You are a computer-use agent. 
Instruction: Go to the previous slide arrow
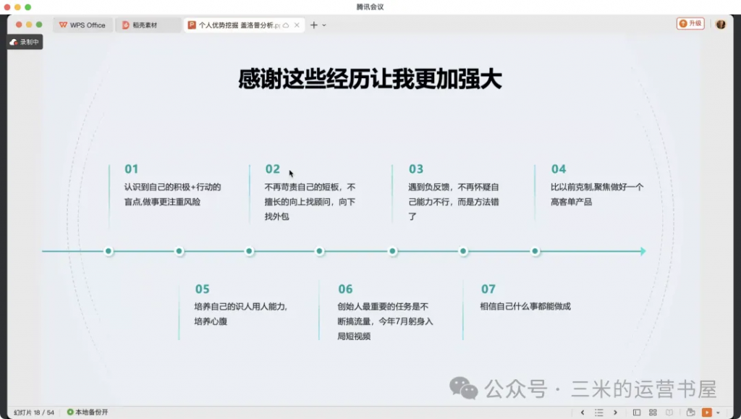tap(583, 412)
